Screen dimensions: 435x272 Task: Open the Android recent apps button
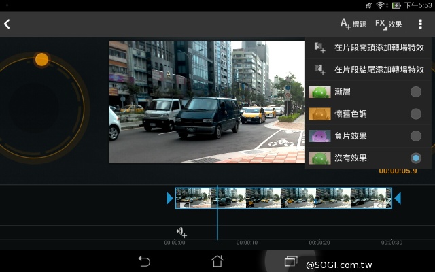click(x=291, y=260)
